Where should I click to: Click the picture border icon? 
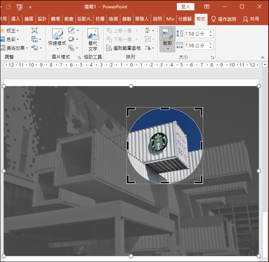click(x=71, y=30)
